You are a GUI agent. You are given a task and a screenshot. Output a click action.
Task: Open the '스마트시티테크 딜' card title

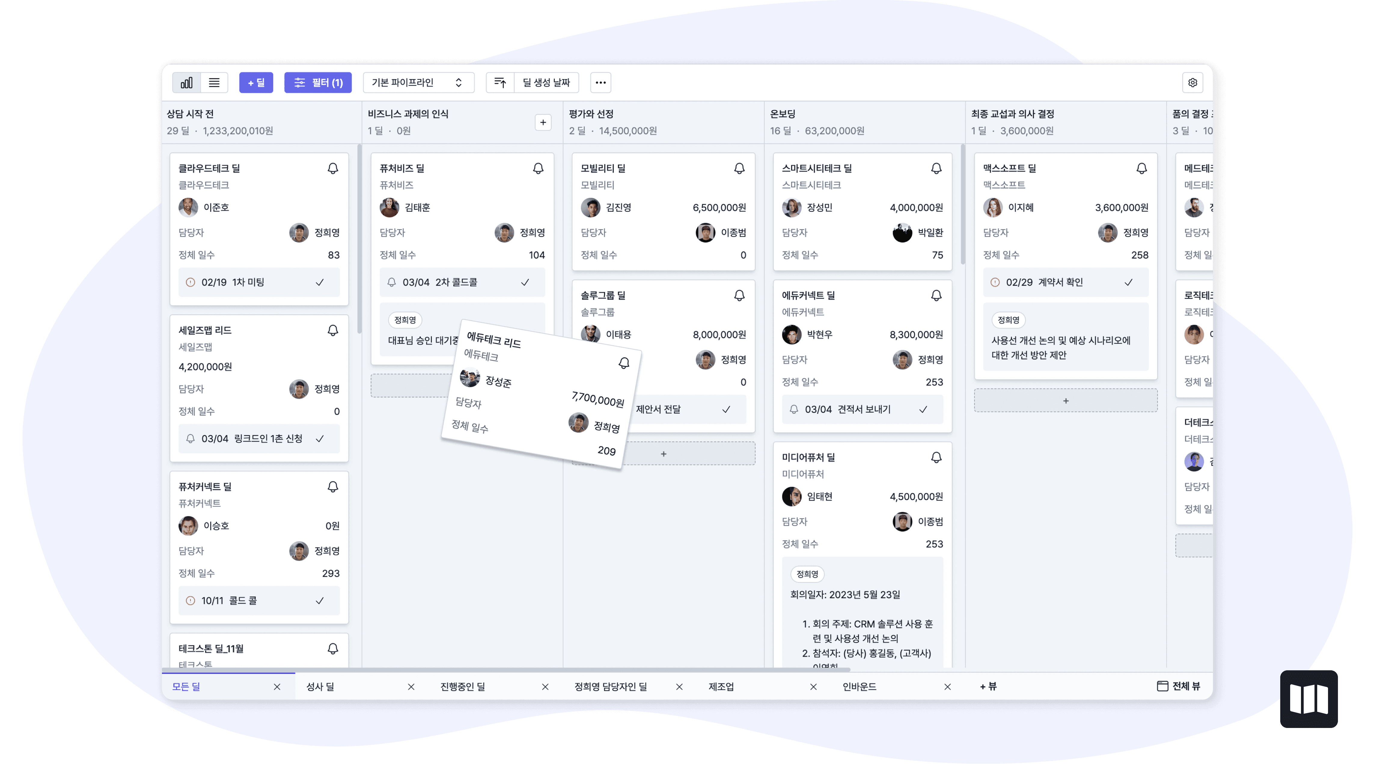click(x=817, y=168)
